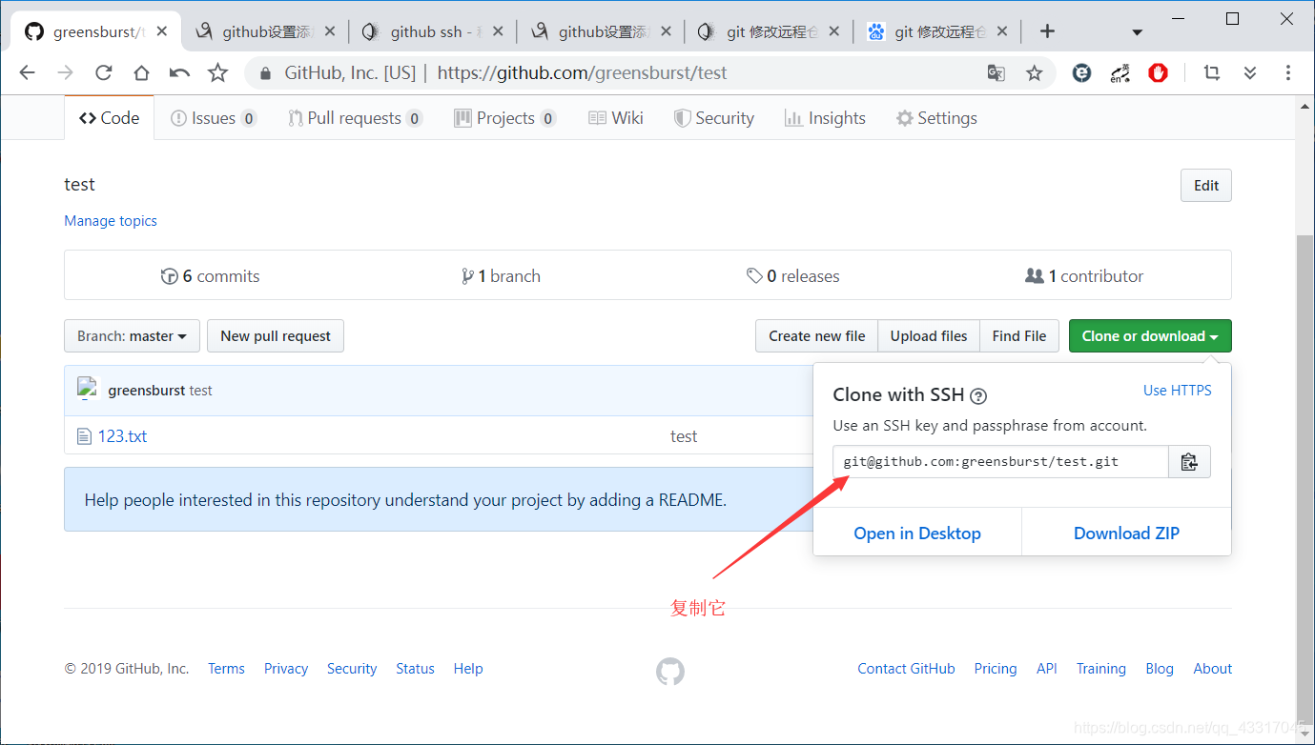Open the 123.txt file link
This screenshot has width=1315, height=745.
(x=122, y=436)
